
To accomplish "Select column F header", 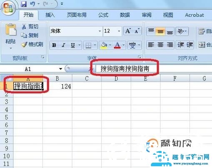I will pos(175,79).
